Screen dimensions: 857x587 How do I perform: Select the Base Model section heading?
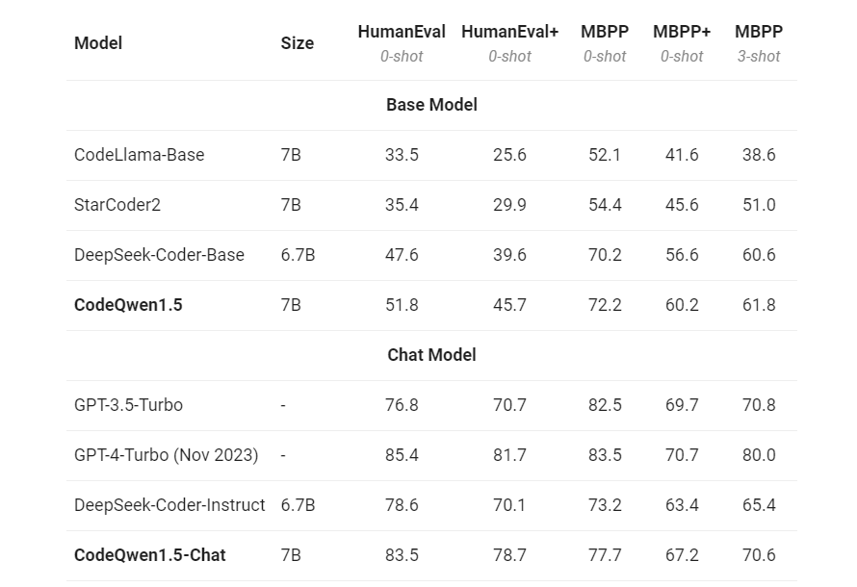tap(431, 105)
